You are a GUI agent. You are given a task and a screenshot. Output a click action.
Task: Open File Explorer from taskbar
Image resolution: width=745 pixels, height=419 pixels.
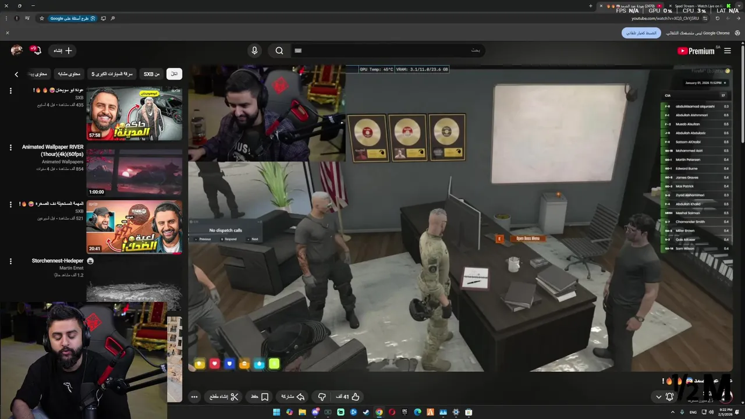302,412
